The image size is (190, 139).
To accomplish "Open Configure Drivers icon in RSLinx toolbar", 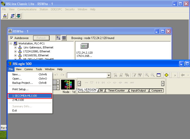I will coord(12,16).
